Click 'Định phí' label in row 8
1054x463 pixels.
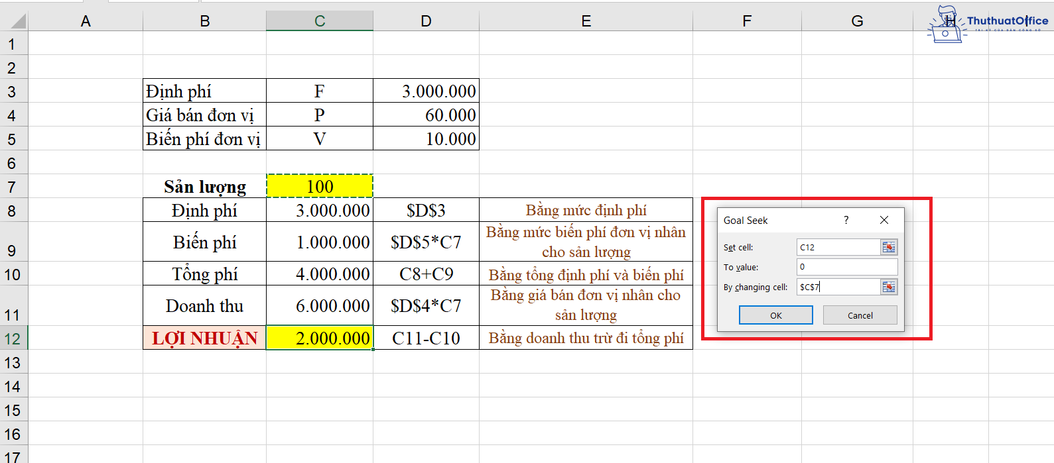205,211
